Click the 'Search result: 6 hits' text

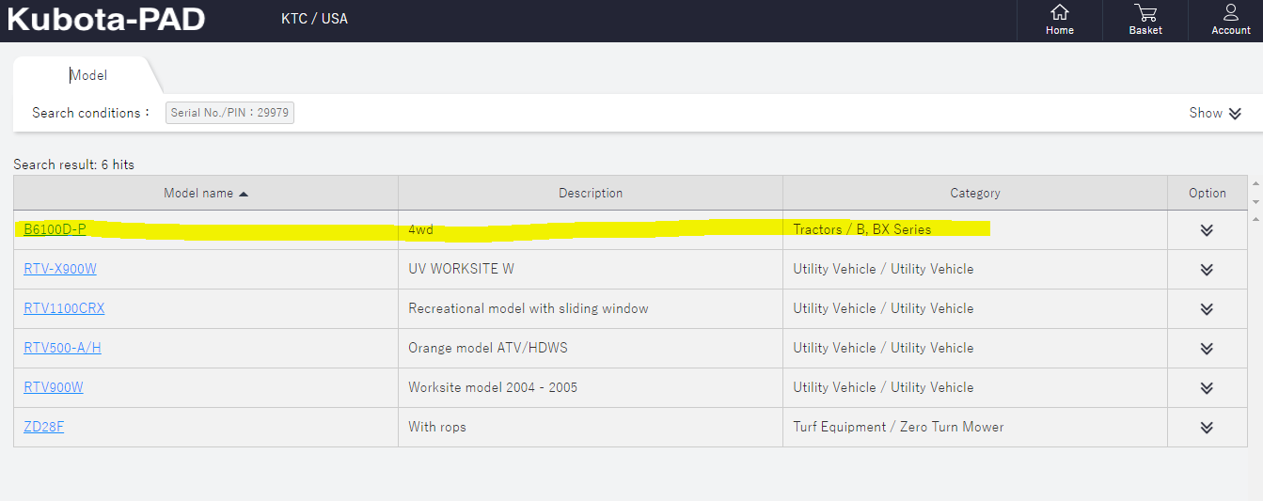[x=73, y=164]
